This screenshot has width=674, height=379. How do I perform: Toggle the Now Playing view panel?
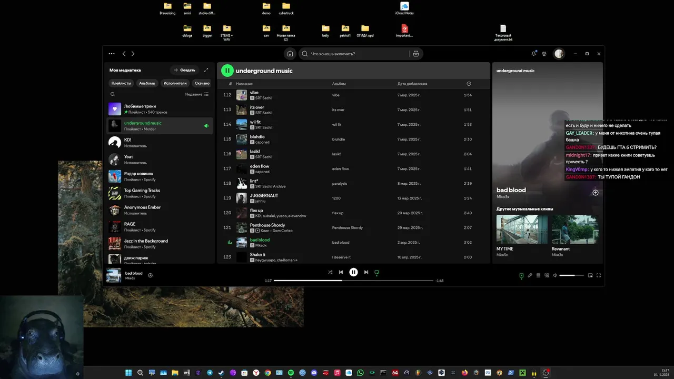pyautogui.click(x=521, y=275)
